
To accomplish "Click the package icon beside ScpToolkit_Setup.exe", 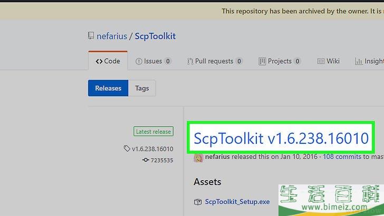I will tap(198, 202).
